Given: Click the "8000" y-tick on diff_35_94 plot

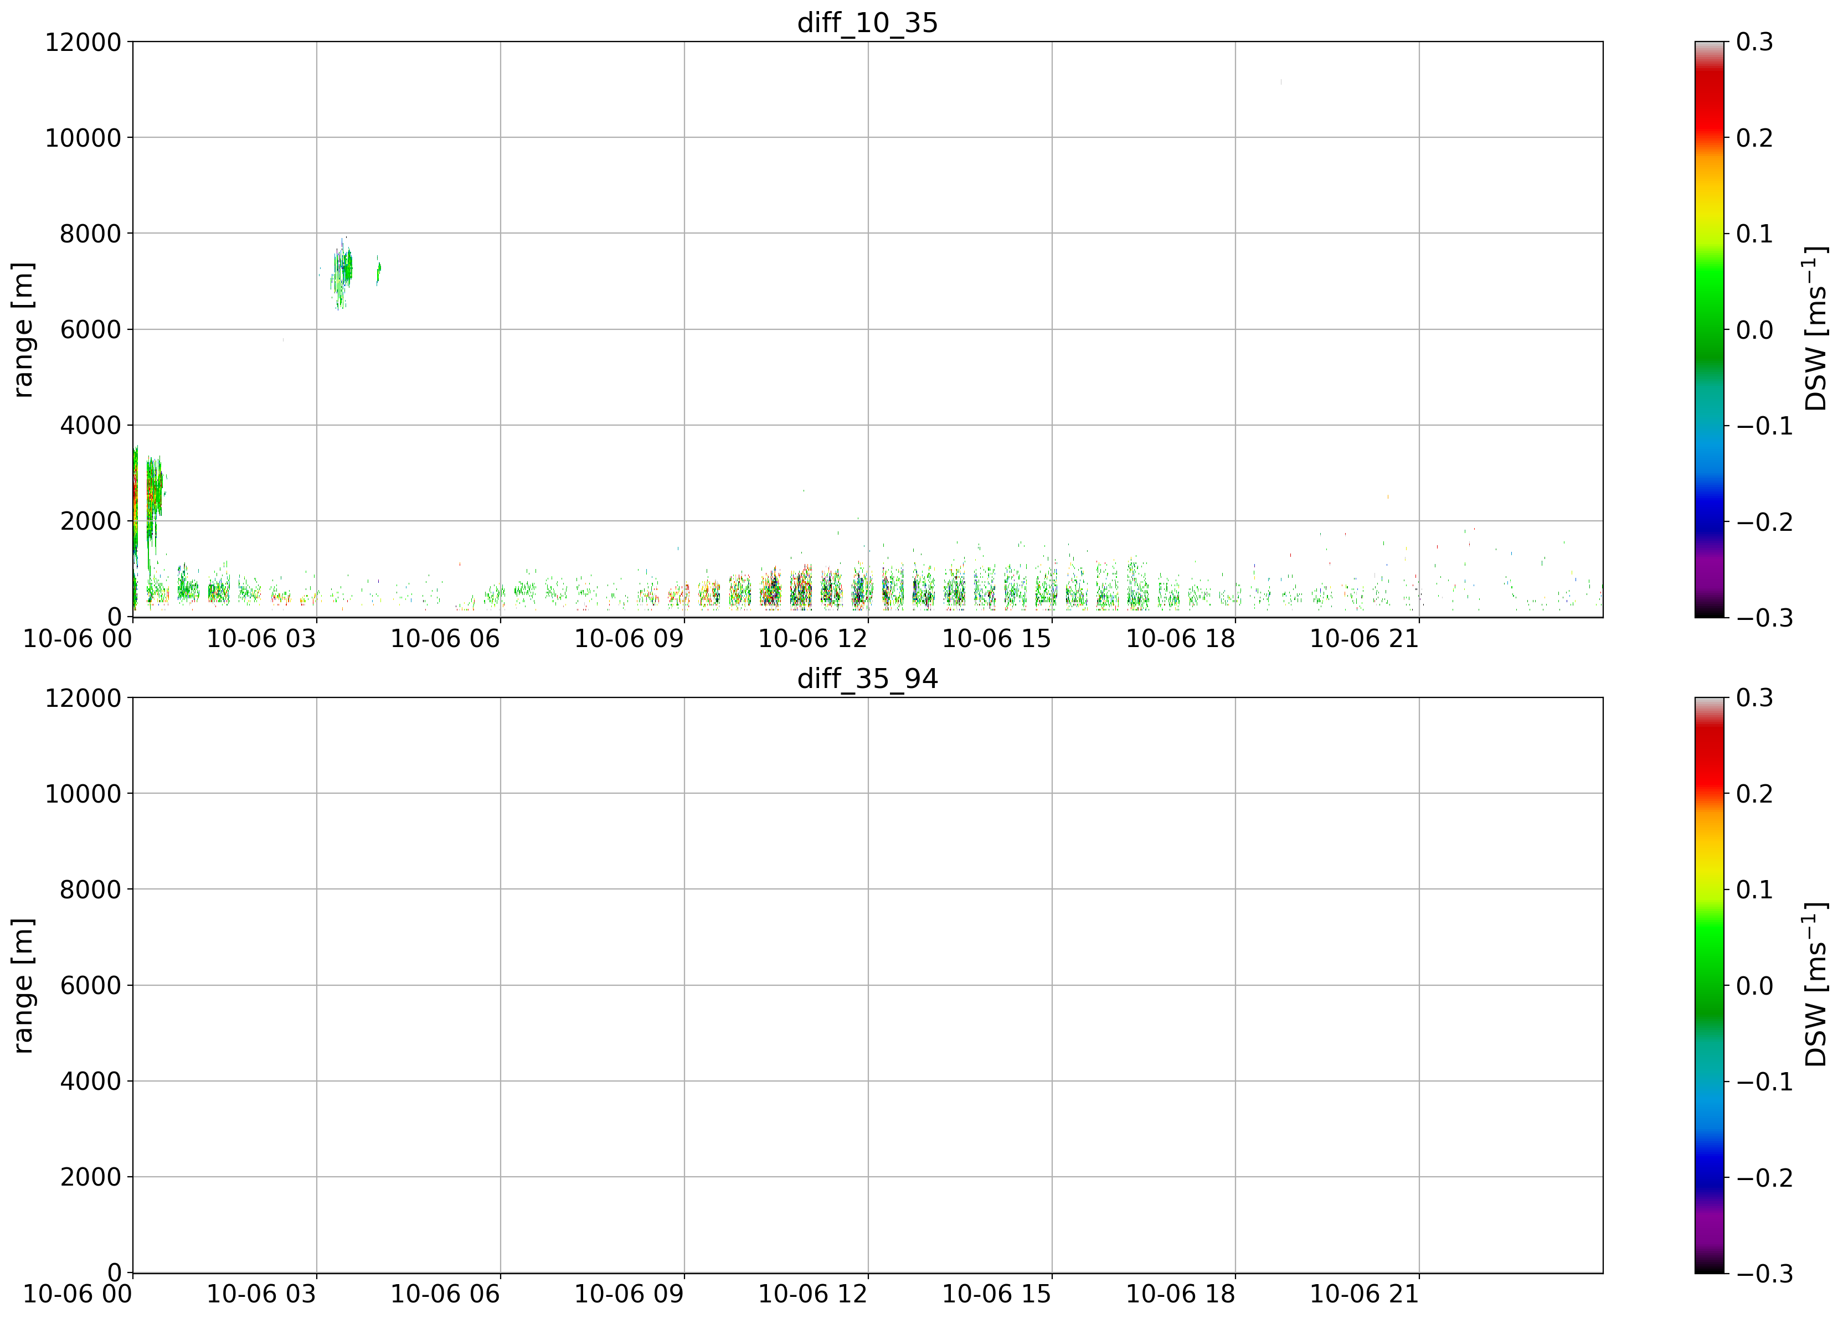Looking at the screenshot, I should pyautogui.click(x=90, y=890).
